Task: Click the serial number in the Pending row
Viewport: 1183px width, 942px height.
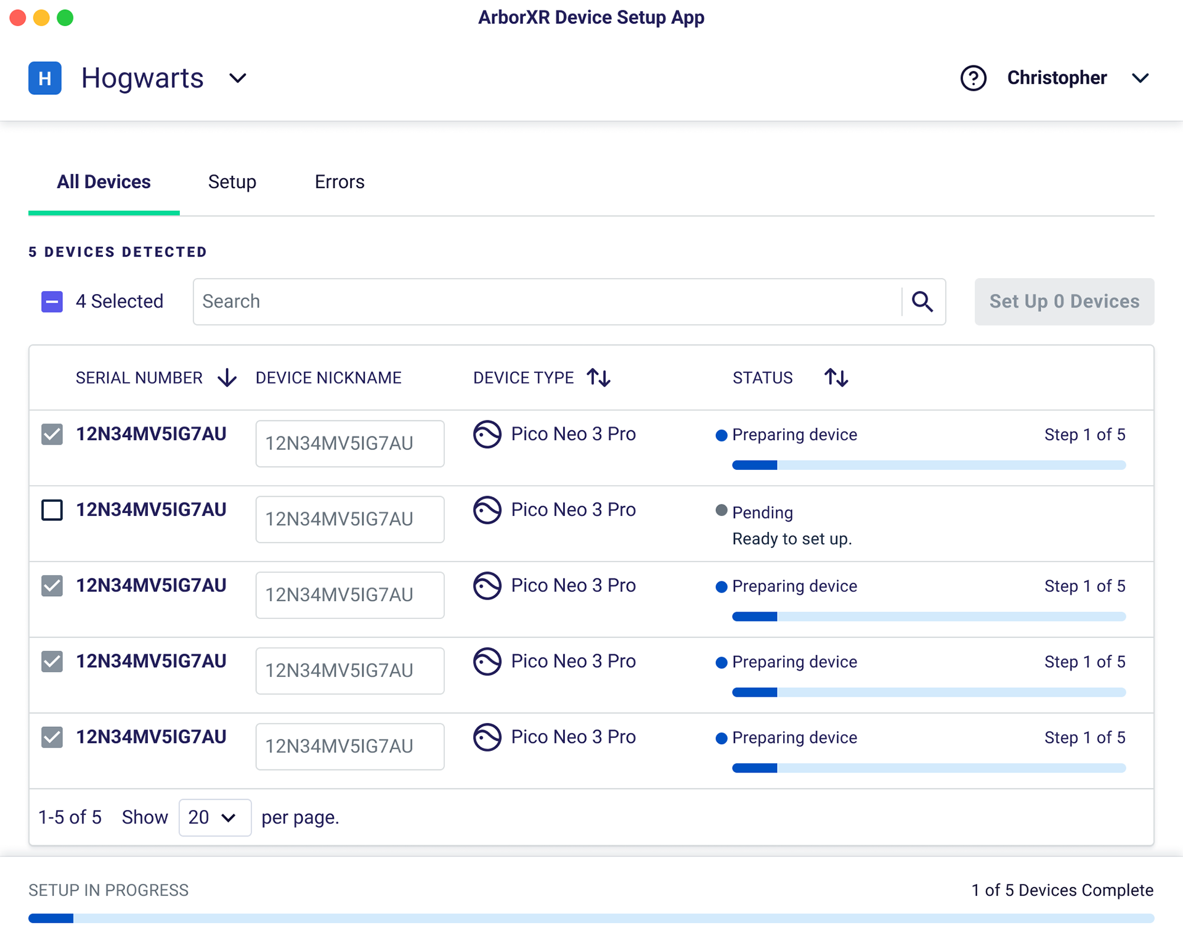Action: [151, 510]
